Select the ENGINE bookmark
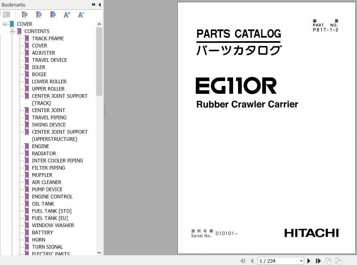Viewport: 357px width, 265px height. click(41, 146)
